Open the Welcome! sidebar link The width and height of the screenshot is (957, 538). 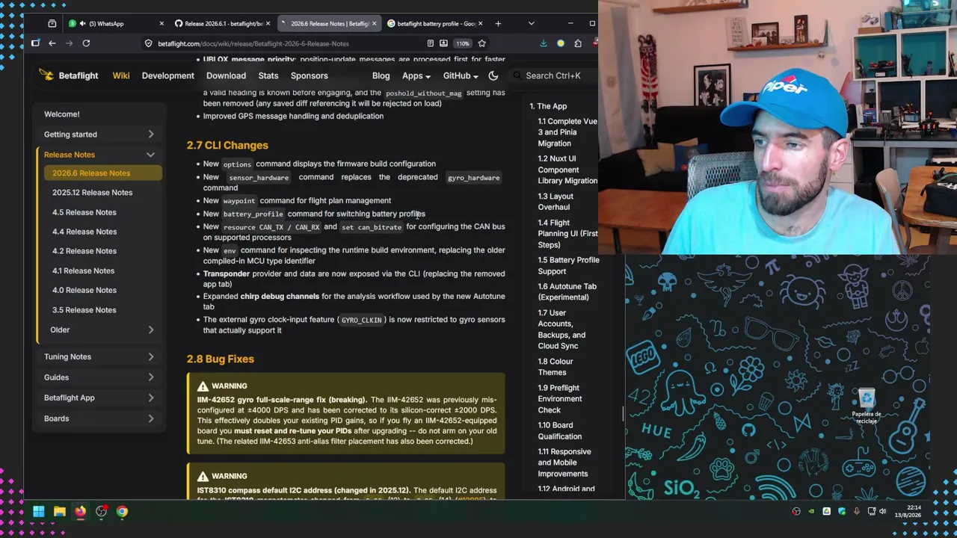(x=61, y=114)
